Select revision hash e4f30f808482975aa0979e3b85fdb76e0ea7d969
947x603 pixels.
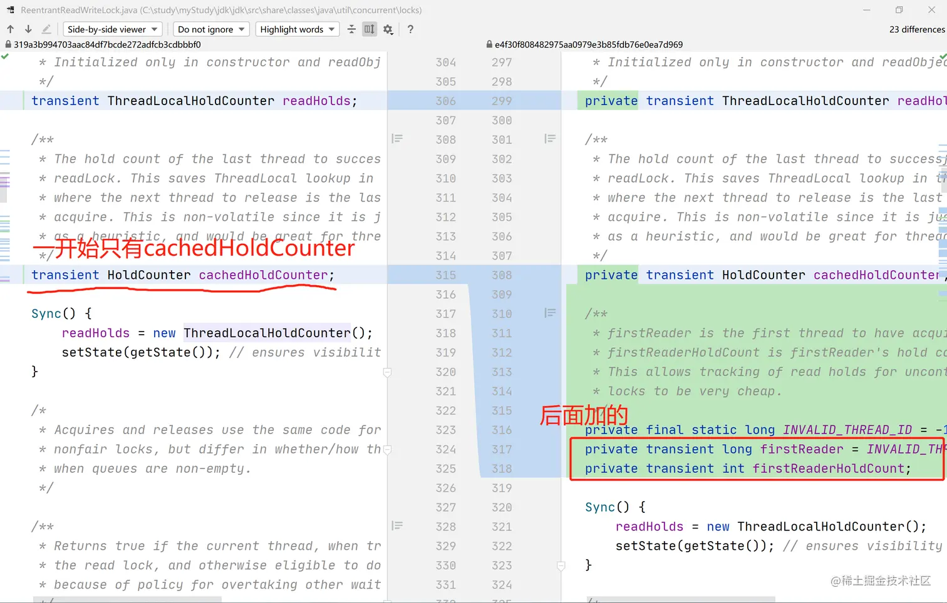pos(589,44)
